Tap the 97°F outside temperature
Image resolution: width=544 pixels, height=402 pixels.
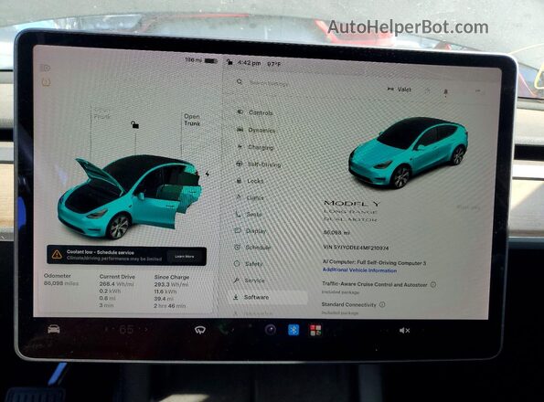[274, 64]
